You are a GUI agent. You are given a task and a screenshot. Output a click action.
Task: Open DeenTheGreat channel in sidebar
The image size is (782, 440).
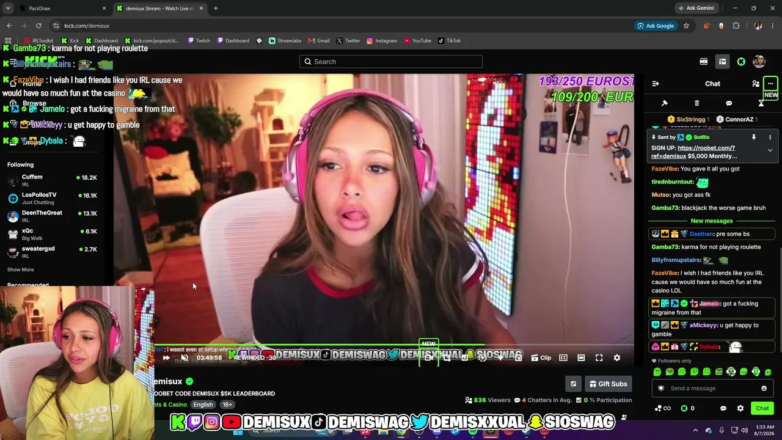point(52,216)
